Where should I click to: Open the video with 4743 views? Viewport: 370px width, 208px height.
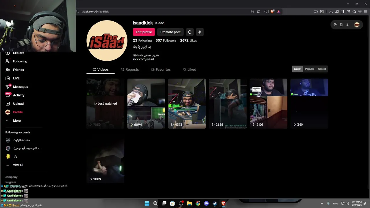[x=187, y=103]
